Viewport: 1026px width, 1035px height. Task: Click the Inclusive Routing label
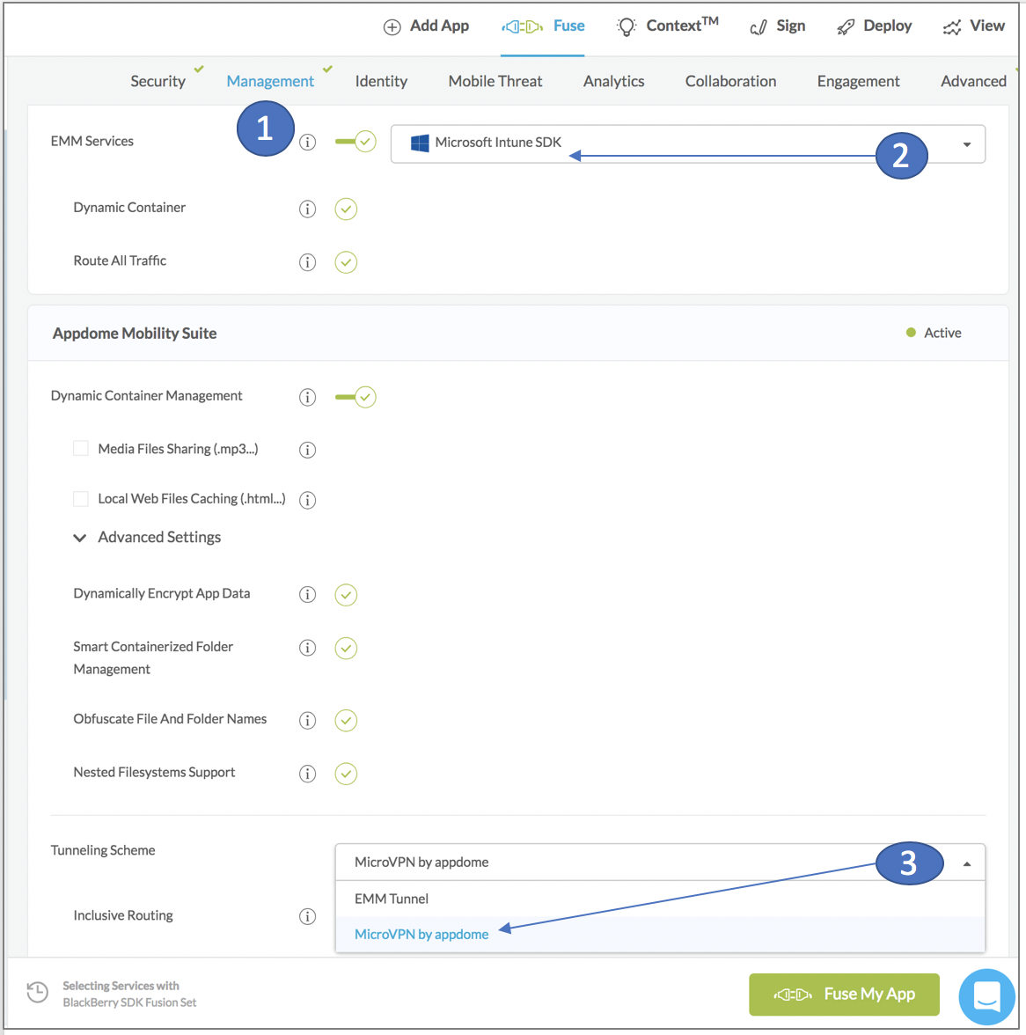122,915
